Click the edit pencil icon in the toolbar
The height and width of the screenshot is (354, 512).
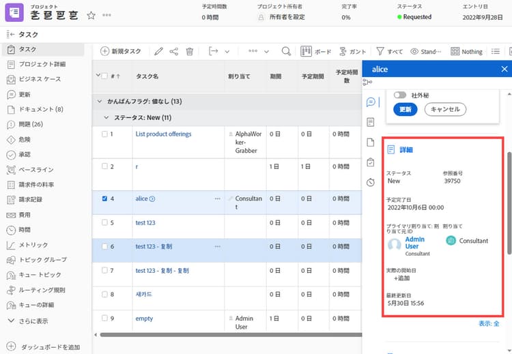[158, 51]
